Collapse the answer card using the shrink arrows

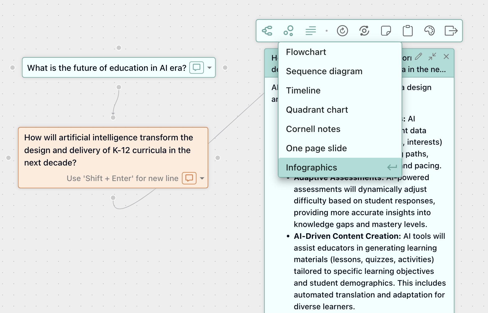pos(432,57)
